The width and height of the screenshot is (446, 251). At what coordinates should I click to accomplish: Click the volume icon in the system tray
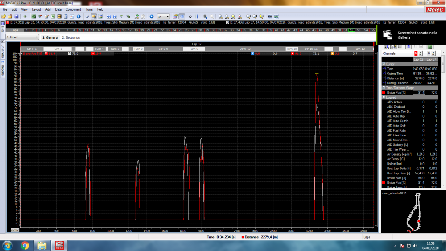416,246
